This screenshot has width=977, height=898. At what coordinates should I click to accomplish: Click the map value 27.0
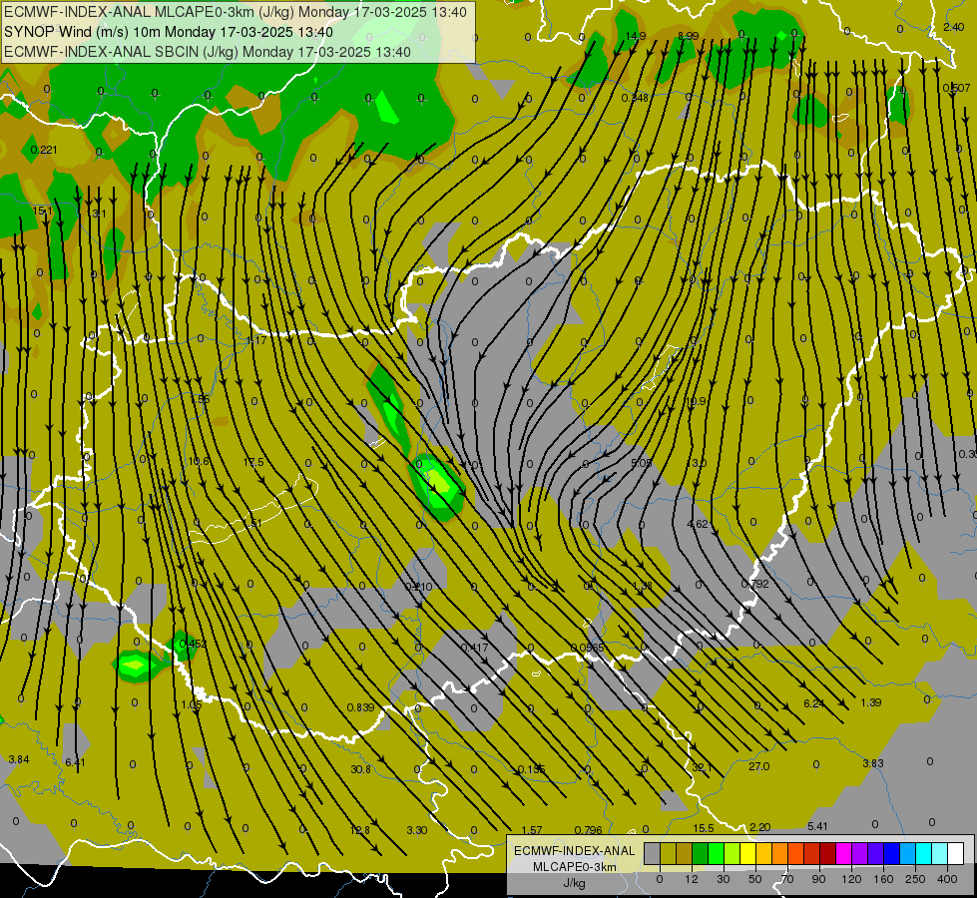[758, 766]
